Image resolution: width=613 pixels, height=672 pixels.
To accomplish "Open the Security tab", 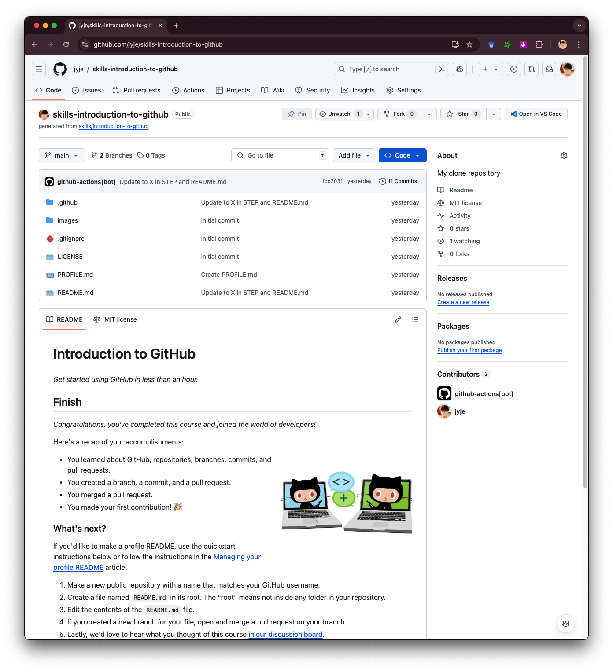I will point(313,90).
